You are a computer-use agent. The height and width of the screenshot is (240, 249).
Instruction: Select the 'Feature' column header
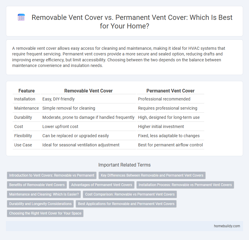click(26, 91)
